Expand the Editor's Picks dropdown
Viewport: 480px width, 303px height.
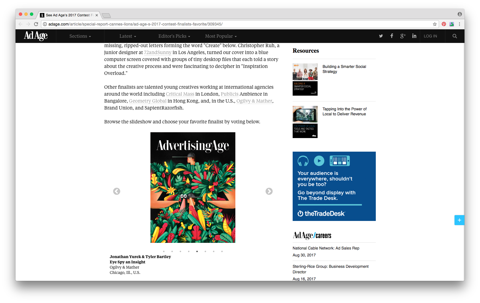coord(174,36)
